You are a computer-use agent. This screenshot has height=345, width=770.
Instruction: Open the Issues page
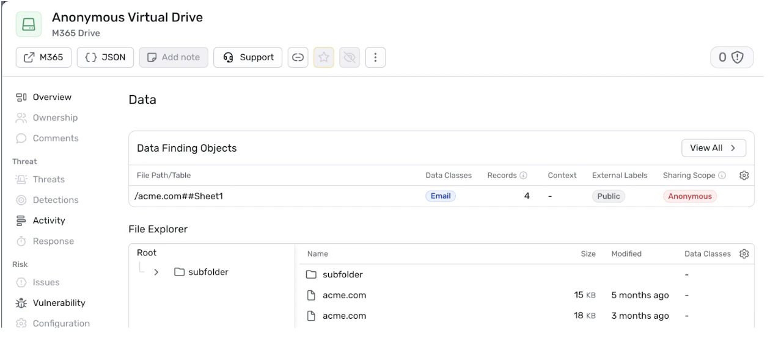click(38, 283)
